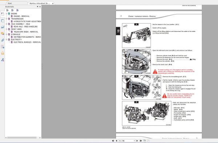218x143 pixels.
Task: Select the FRONT ARMS bookmark
Action: (x=16, y=29)
